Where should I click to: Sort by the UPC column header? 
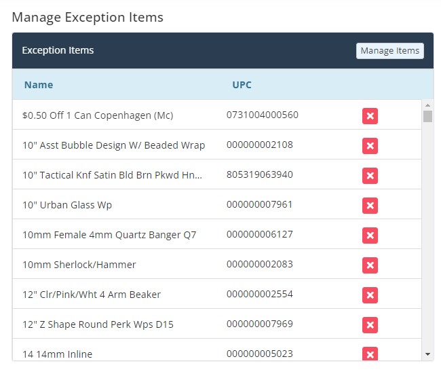click(x=242, y=85)
